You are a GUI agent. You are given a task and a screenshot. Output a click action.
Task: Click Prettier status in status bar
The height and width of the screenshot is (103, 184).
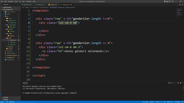(177, 102)
